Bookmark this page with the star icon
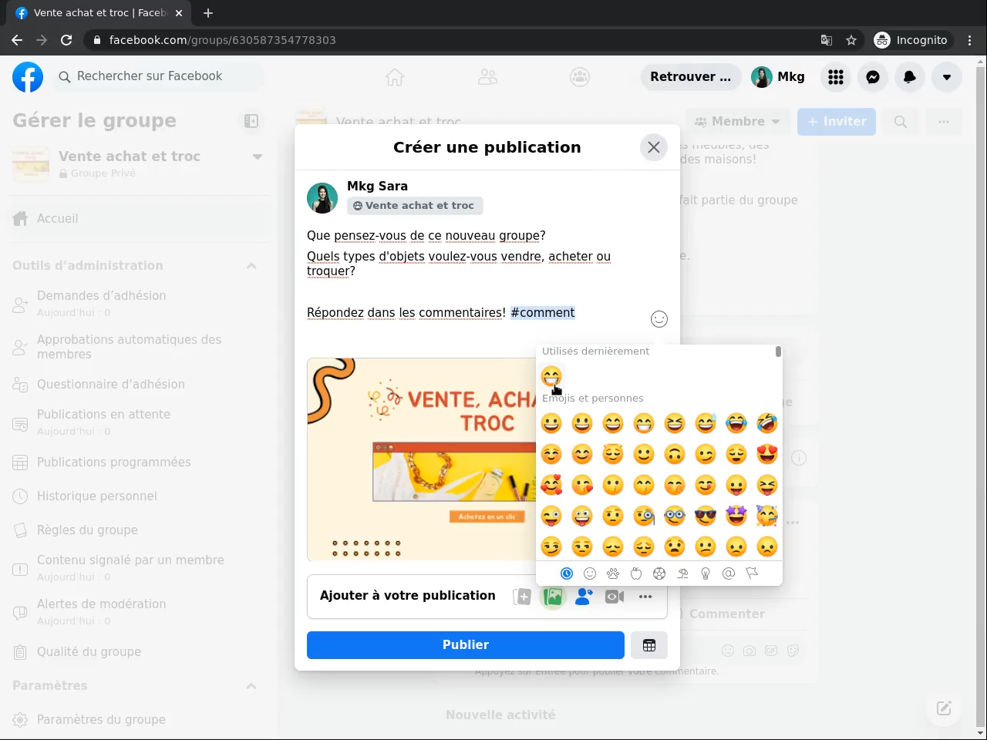This screenshot has height=740, width=987. (x=851, y=40)
